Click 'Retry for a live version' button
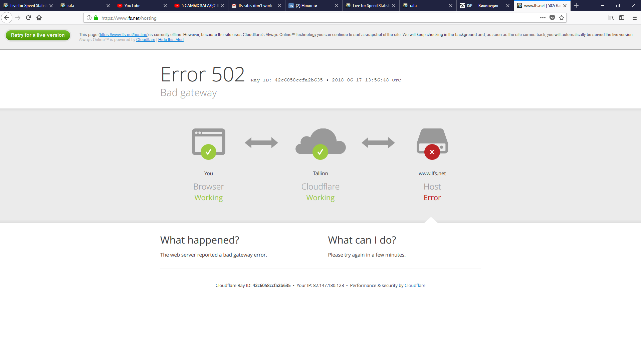641x347 pixels. coord(38,35)
